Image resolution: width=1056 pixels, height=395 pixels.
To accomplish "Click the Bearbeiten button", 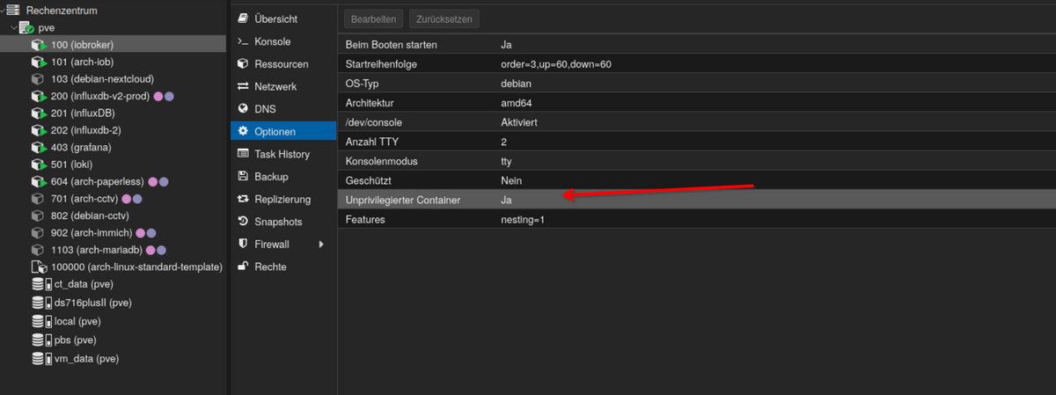I will click(x=373, y=18).
